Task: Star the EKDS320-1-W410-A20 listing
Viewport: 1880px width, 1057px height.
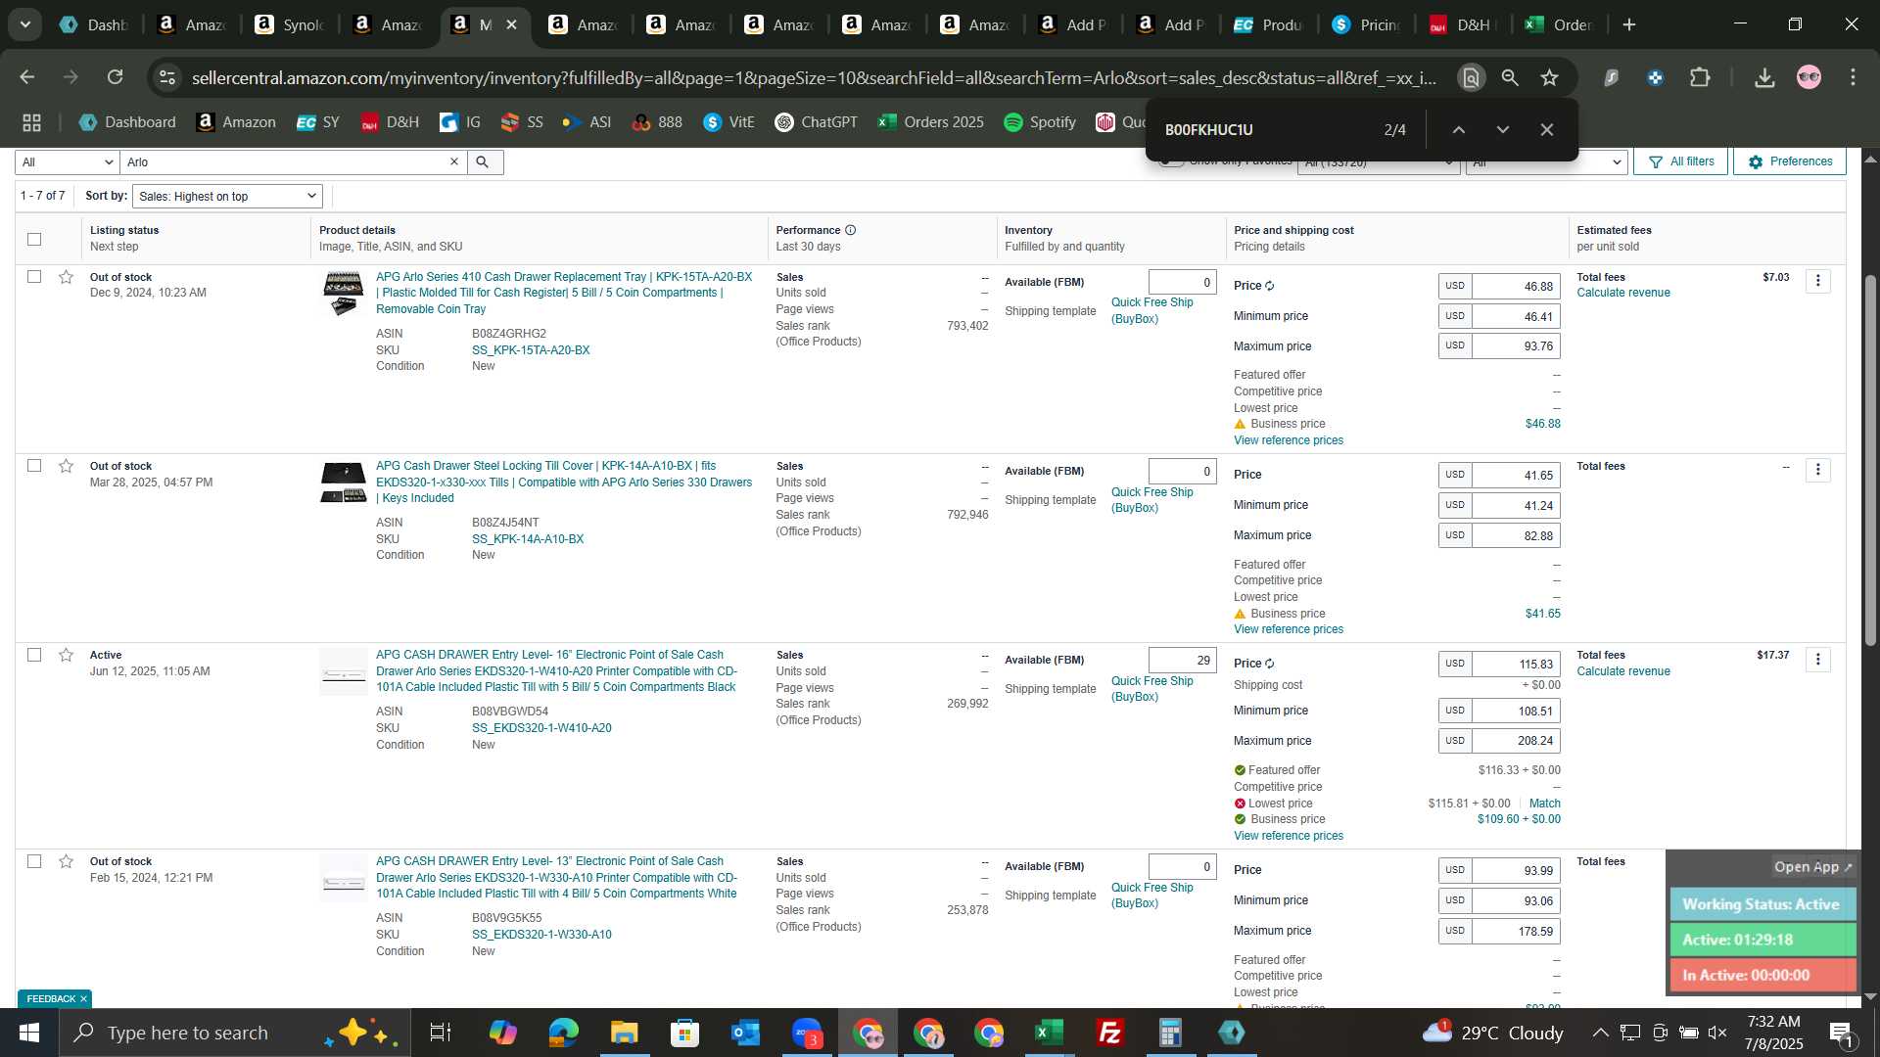Action: coord(66,655)
